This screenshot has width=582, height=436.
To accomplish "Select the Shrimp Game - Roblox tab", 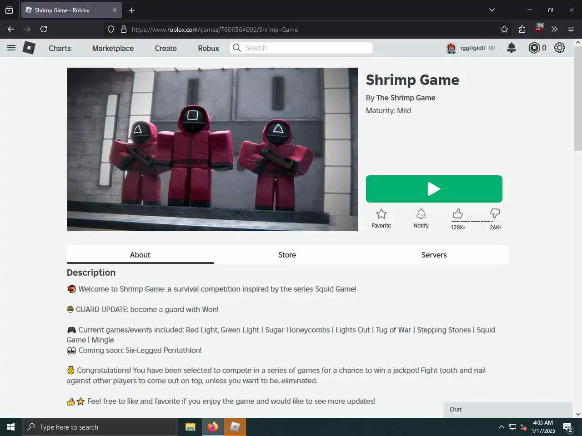I will point(71,10).
